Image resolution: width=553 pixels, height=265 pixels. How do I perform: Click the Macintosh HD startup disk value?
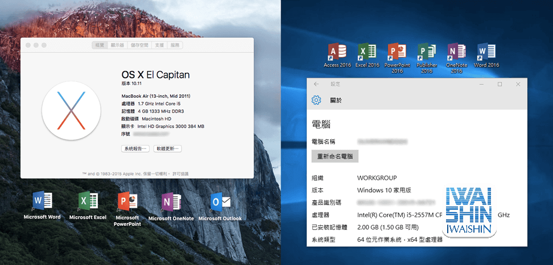[x=156, y=119]
